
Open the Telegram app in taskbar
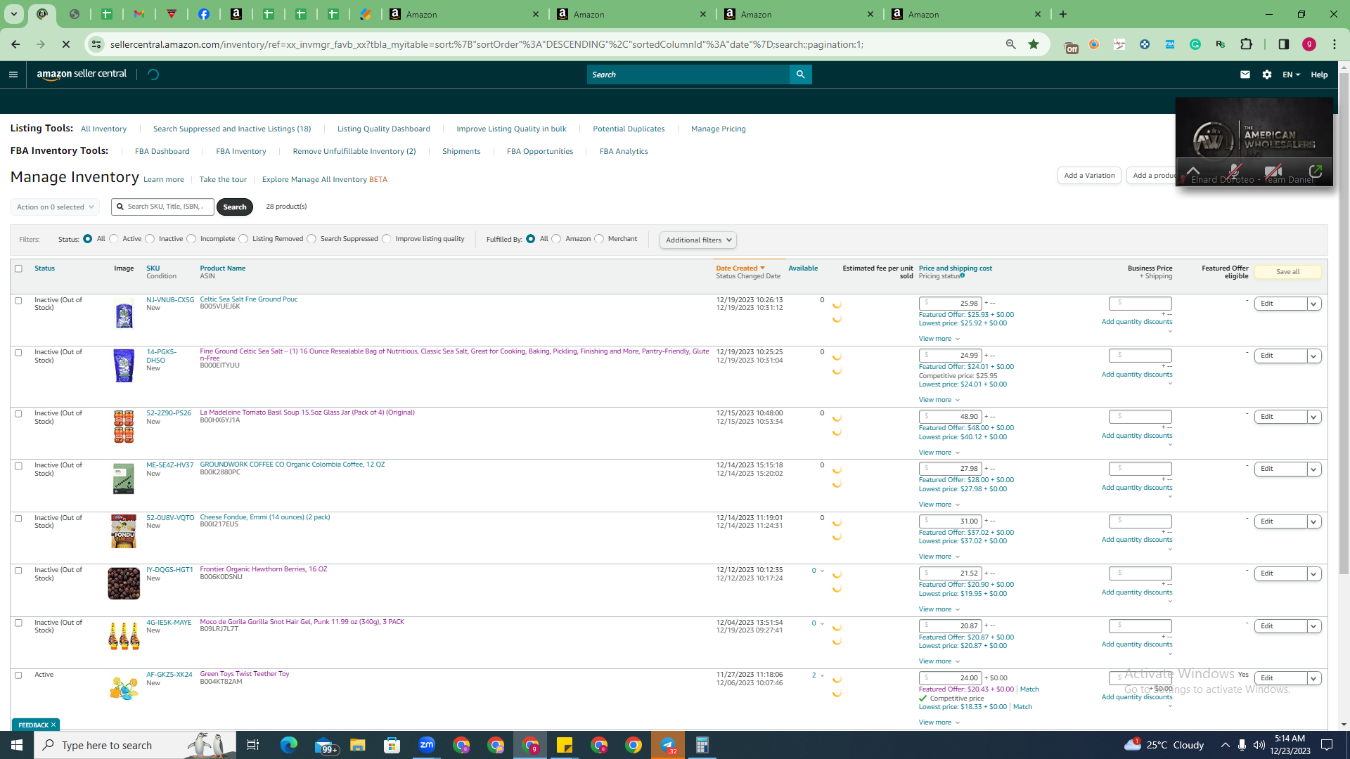pos(668,745)
